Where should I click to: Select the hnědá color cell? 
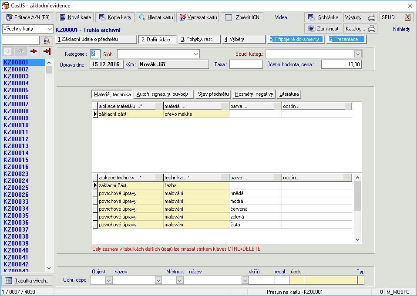coord(256,193)
